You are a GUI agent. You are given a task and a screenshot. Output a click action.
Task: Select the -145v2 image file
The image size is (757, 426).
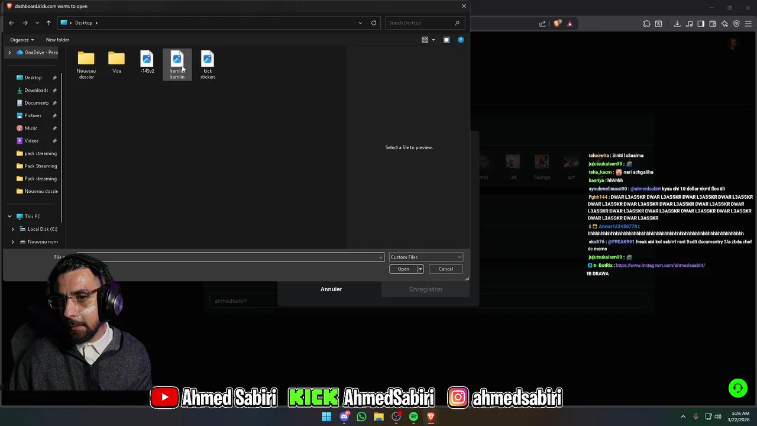tap(147, 63)
